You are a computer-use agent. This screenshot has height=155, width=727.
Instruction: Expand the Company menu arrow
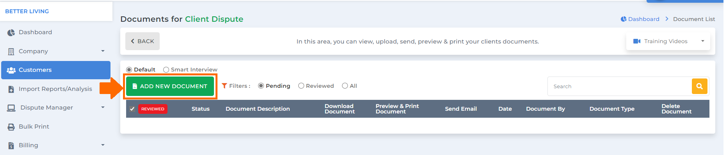point(103,51)
